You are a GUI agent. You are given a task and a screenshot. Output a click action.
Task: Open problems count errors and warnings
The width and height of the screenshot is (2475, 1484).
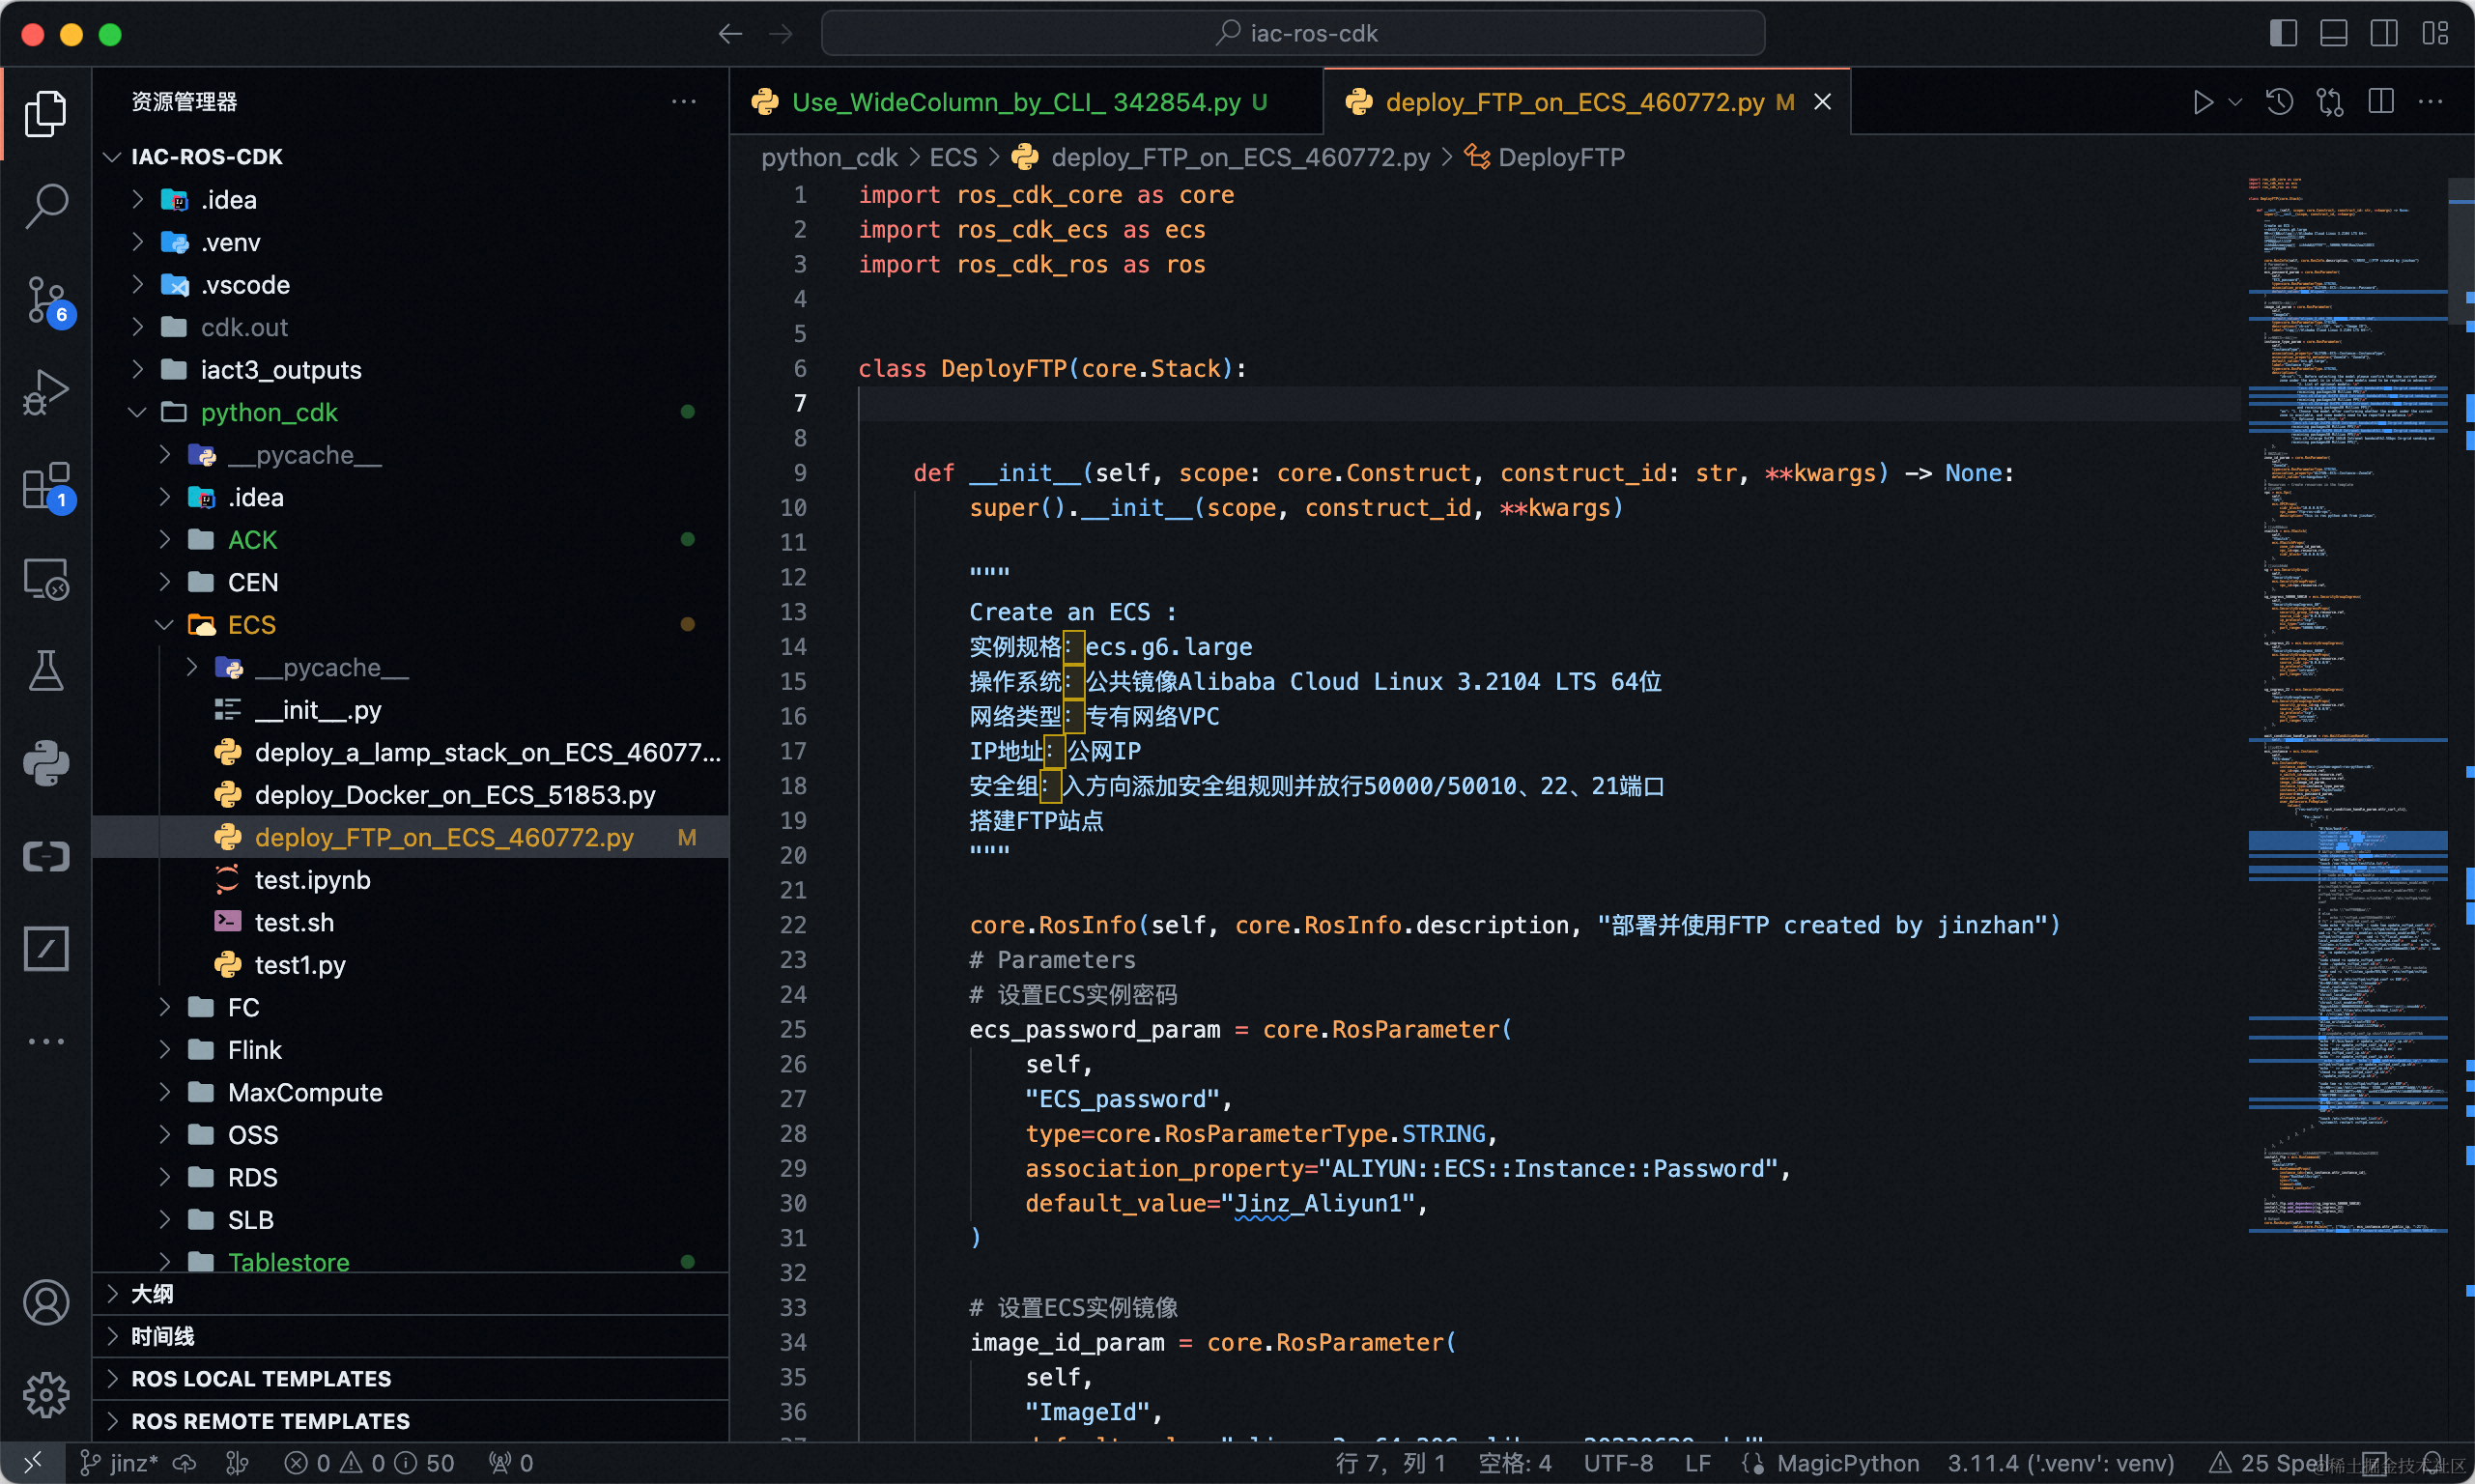[x=369, y=1463]
